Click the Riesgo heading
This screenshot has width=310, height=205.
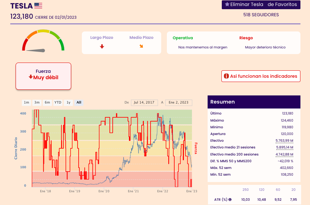pos(246,38)
